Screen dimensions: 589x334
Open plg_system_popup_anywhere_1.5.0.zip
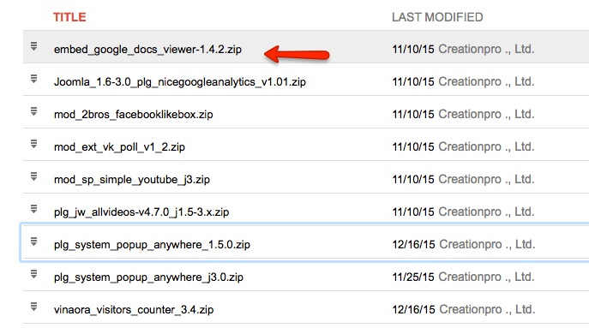pos(152,245)
